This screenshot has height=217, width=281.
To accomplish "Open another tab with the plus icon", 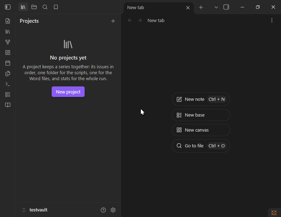I will [201, 7].
